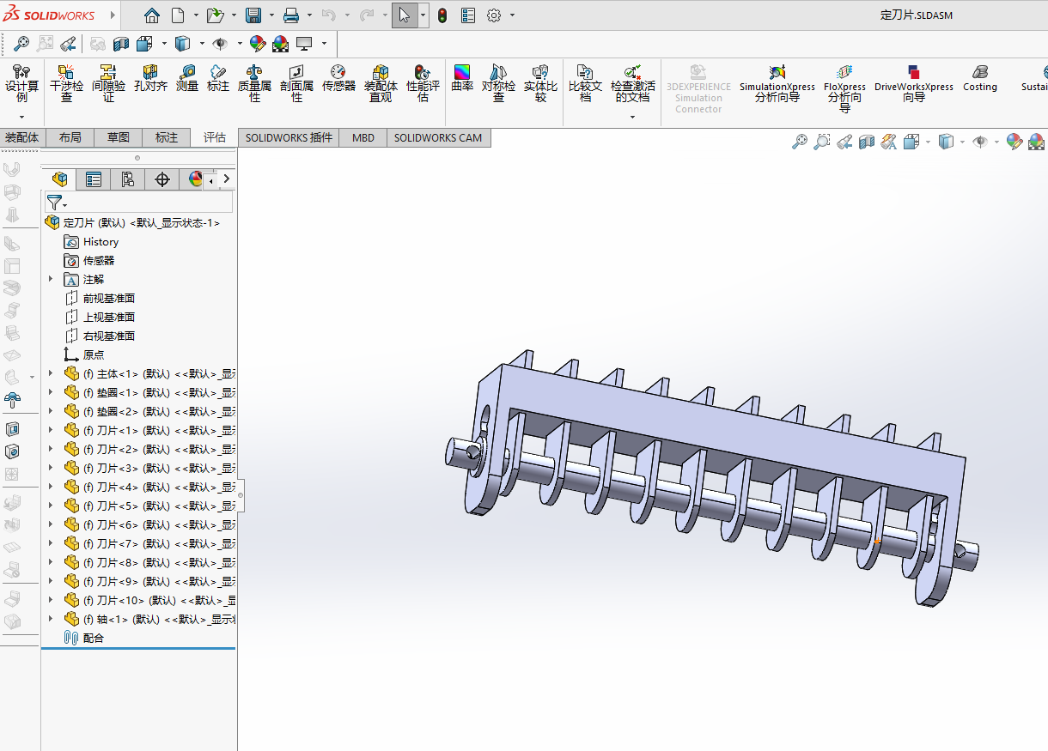The width and height of the screenshot is (1048, 751).
Task: Expand the 主体<1> component node
Action: (x=51, y=373)
